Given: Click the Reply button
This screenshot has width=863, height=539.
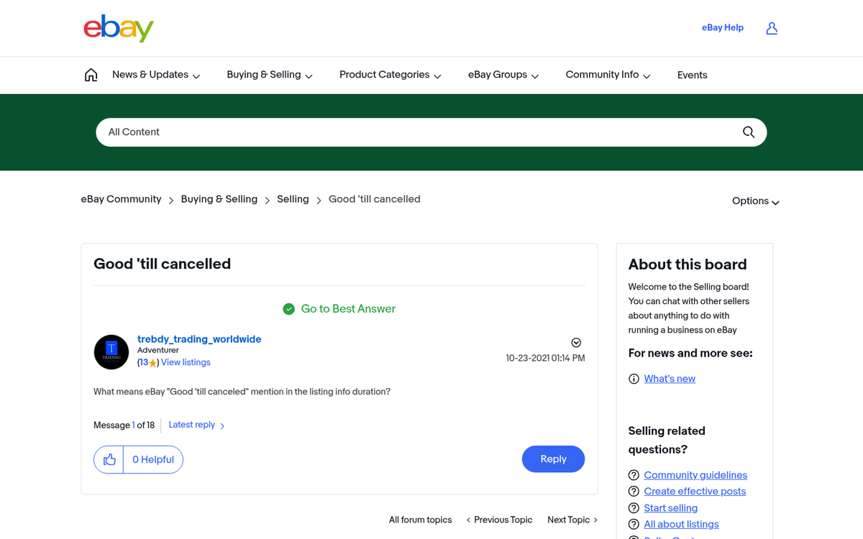Looking at the screenshot, I should click(553, 459).
